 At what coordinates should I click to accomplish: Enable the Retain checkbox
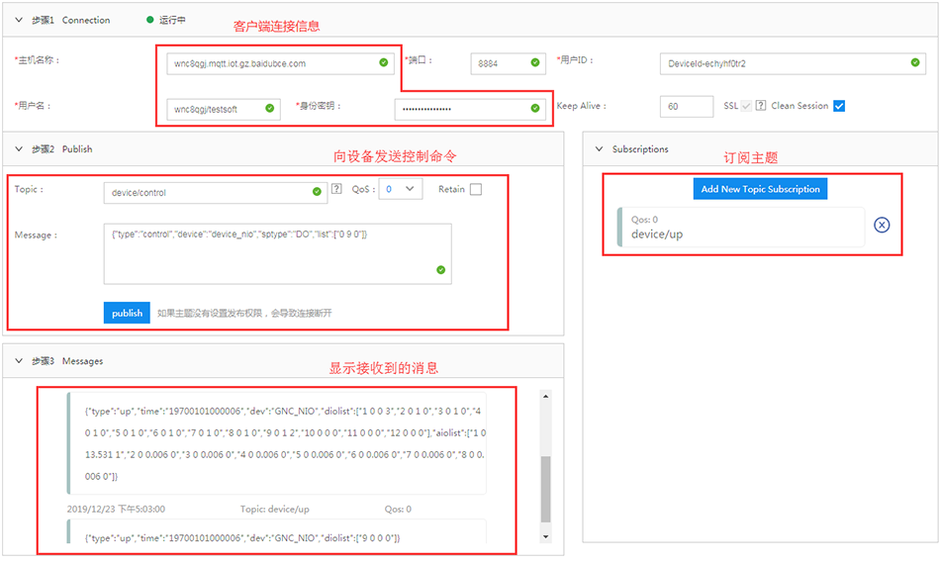click(476, 189)
